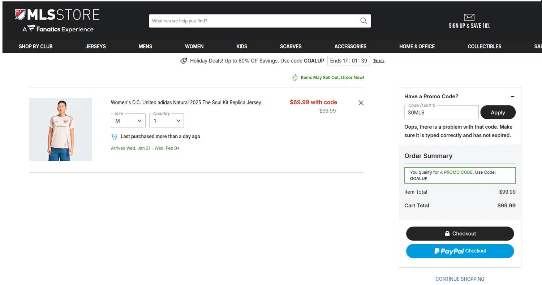Open the Scarves menu
Viewport: 542px width, 285px height.
point(291,47)
